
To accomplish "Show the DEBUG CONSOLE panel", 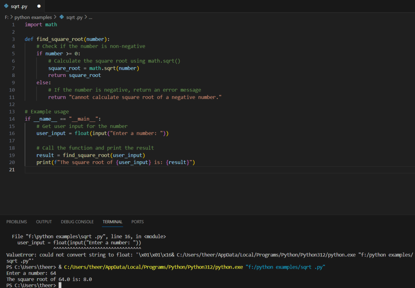I will [77, 222].
